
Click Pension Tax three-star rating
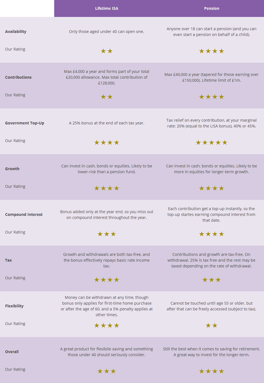[212, 280]
